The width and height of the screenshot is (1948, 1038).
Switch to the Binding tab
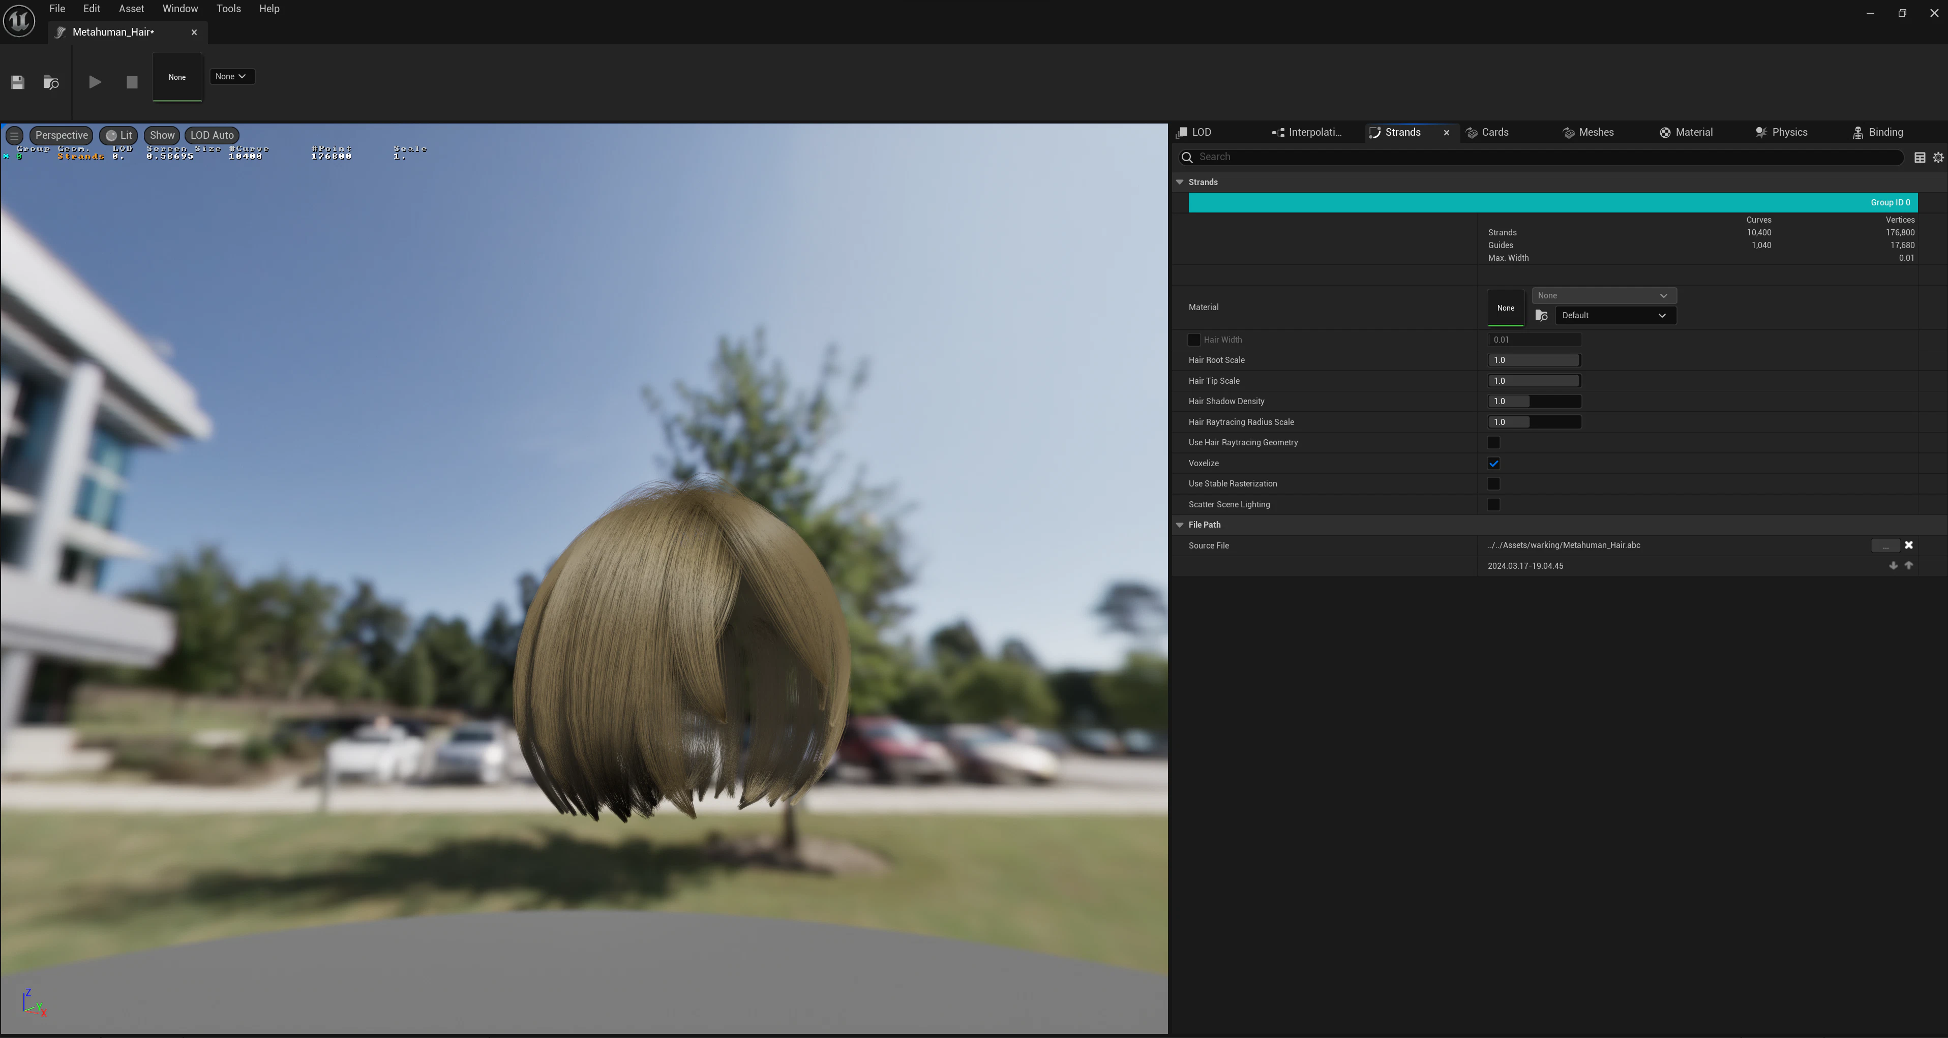[x=1878, y=132]
